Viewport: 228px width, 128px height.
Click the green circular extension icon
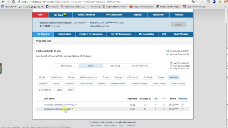[x=220, y=2]
